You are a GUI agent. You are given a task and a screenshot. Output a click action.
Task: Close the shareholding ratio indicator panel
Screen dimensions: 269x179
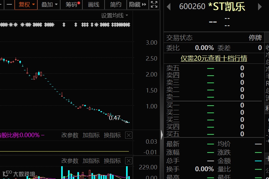(x=129, y=135)
